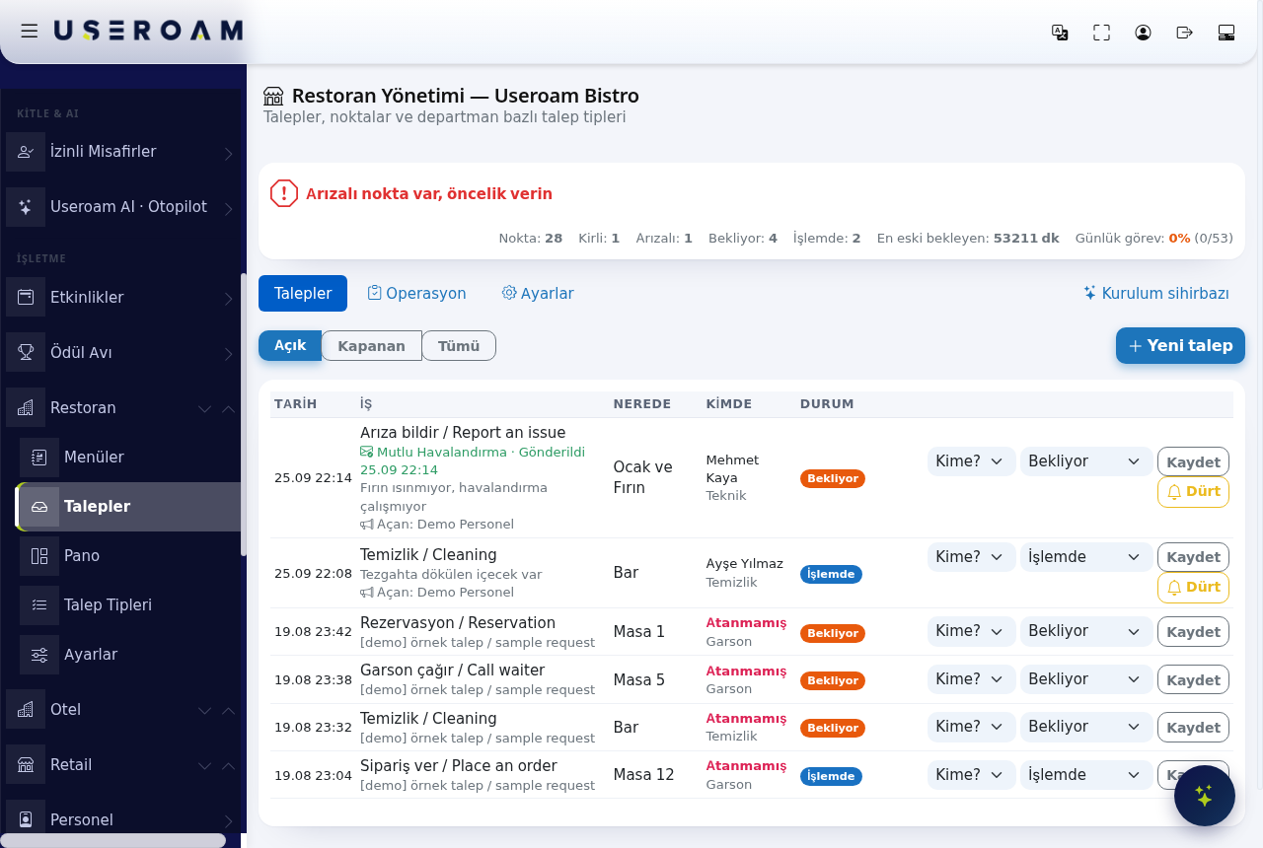Expand the Restoran sidebar section
The image size is (1263, 848).
[x=121, y=408]
